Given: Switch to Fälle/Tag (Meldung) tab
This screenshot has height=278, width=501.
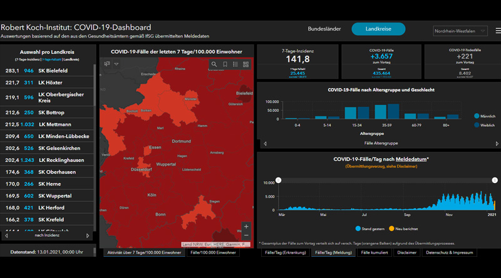Looking at the screenshot, I should click(x=333, y=252).
